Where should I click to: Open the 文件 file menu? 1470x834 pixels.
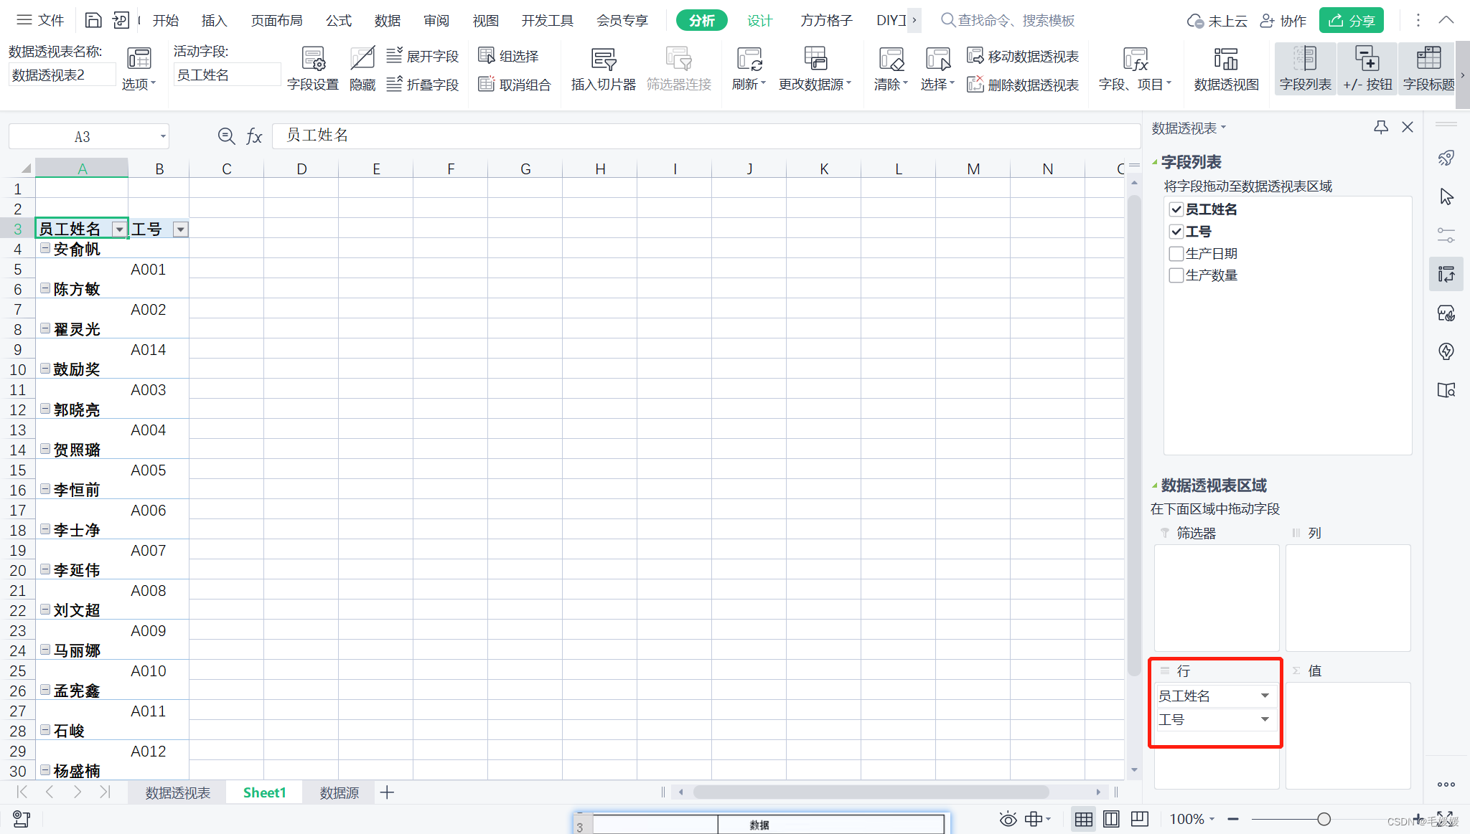tap(40, 20)
